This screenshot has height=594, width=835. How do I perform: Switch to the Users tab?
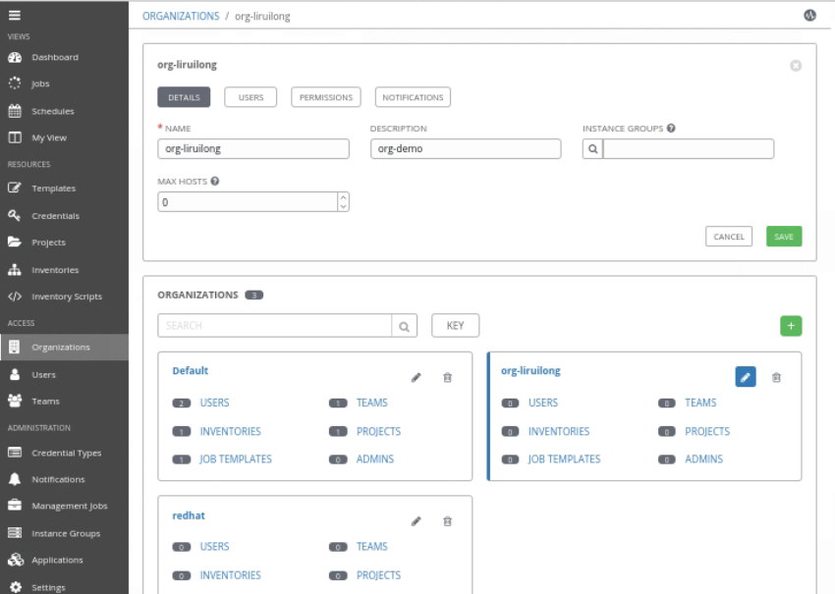pyautogui.click(x=250, y=97)
